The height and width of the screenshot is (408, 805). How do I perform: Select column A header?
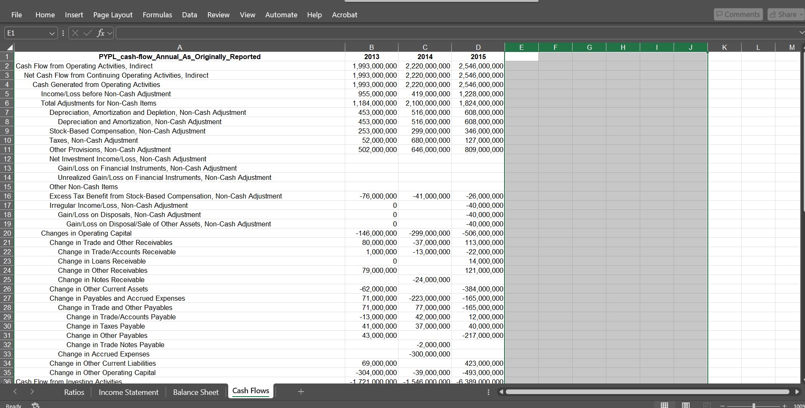point(180,47)
